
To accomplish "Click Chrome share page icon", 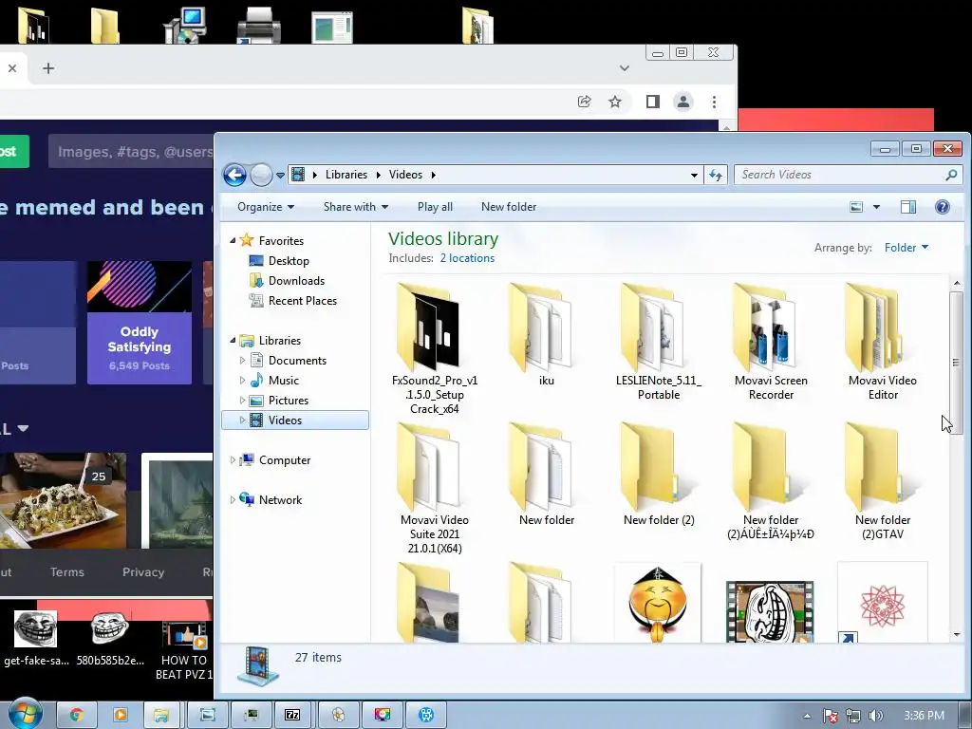I will click(584, 102).
